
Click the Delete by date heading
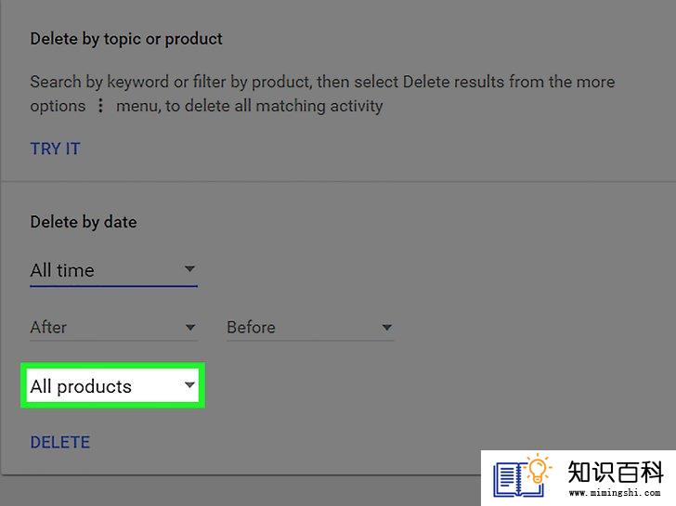click(x=84, y=223)
